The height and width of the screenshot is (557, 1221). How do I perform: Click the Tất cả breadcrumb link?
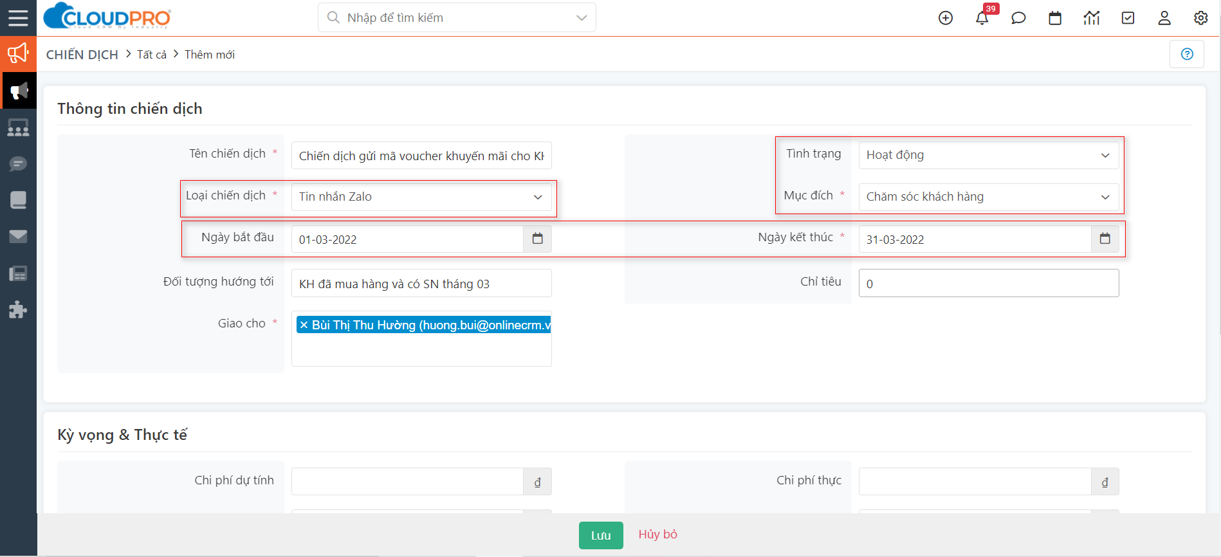coord(152,55)
